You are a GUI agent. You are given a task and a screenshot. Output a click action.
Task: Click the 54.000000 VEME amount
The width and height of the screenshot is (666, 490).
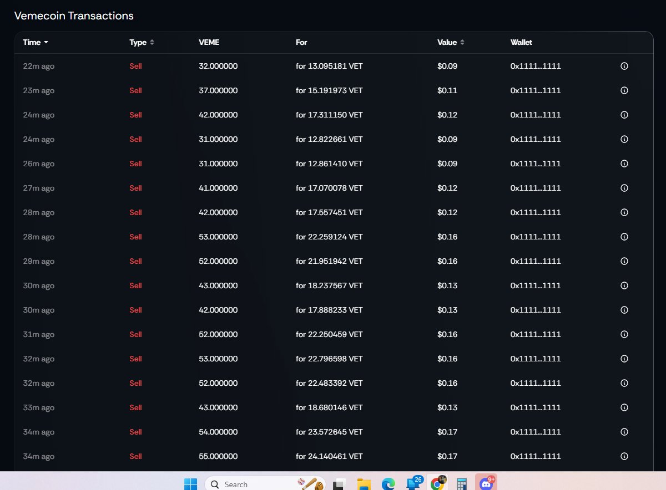coord(218,432)
